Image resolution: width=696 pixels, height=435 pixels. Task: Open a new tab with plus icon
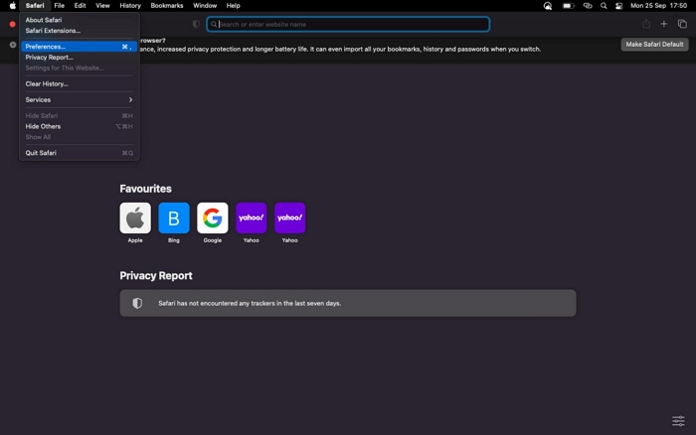point(663,24)
